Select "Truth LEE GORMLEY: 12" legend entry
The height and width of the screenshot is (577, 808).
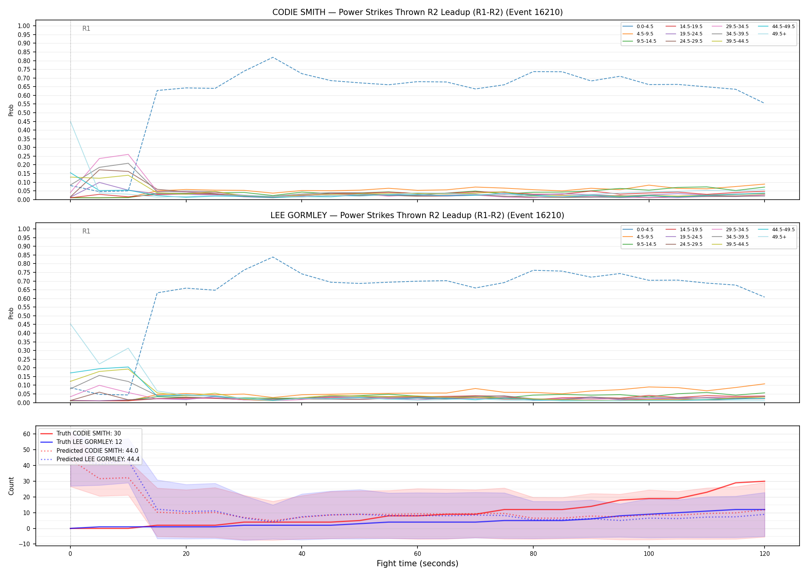tap(89, 442)
